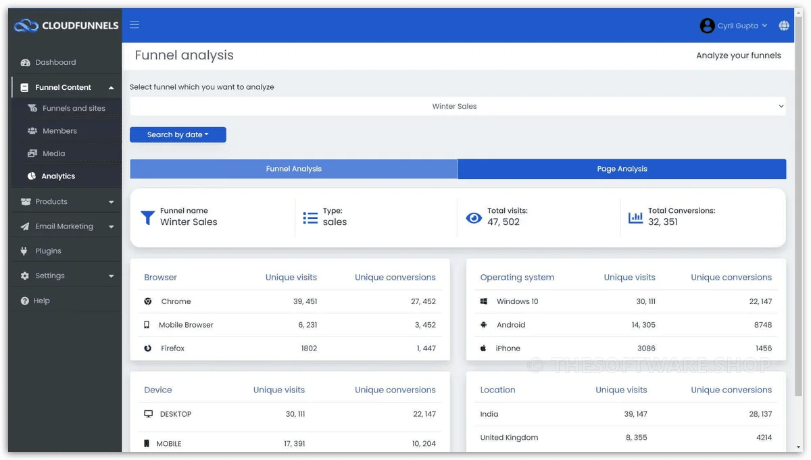Click the Dashboard gauge icon
Image resolution: width=811 pixels, height=460 pixels.
click(x=26, y=62)
